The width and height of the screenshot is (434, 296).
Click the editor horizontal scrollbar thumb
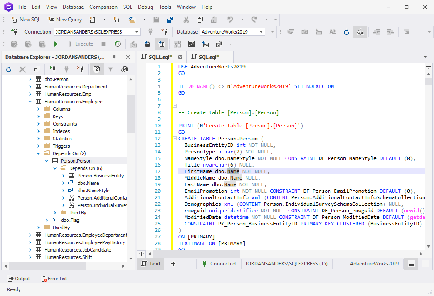pos(196,254)
